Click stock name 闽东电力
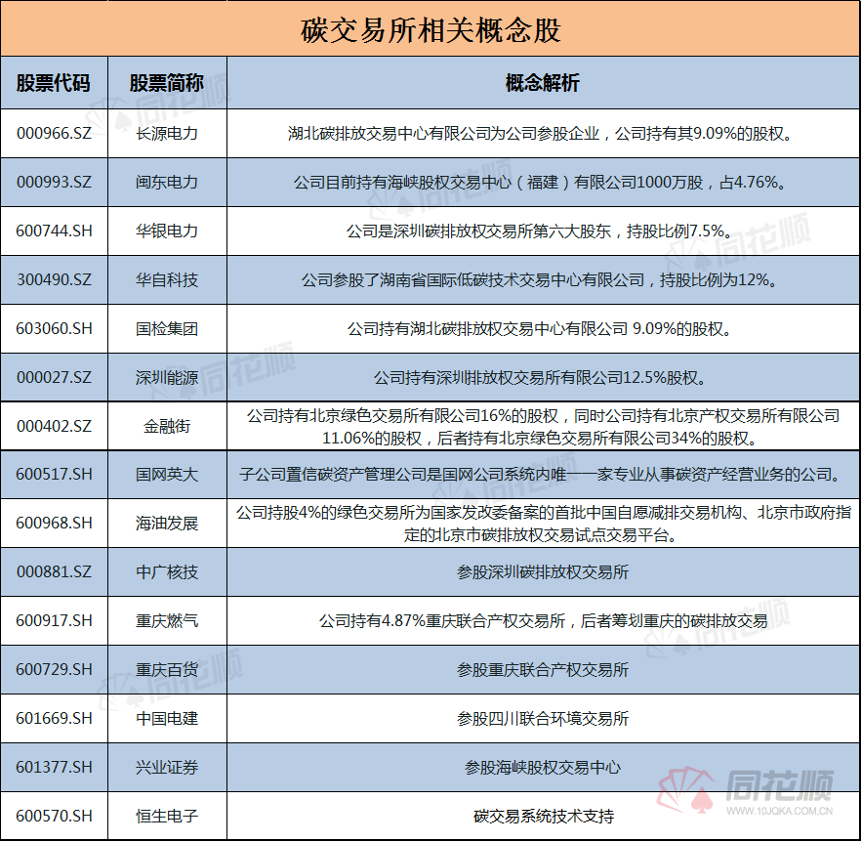Viewport: 862px width, 842px height. coord(167,182)
